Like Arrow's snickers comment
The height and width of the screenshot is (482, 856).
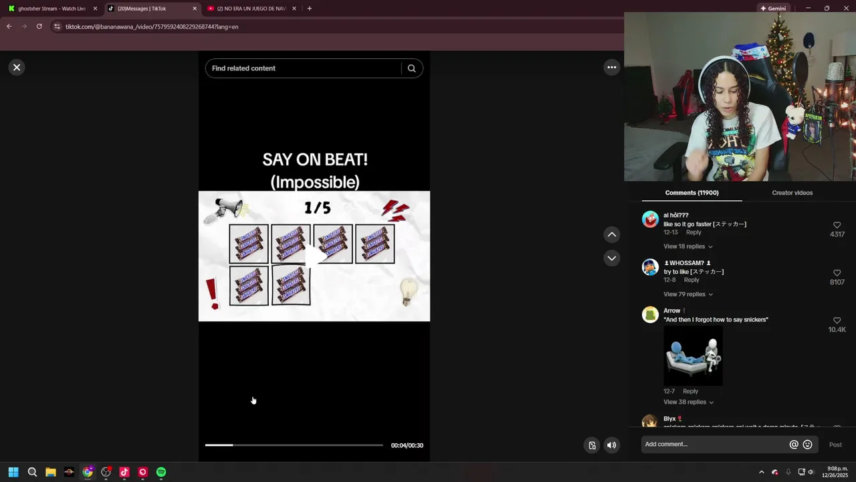[837, 321]
